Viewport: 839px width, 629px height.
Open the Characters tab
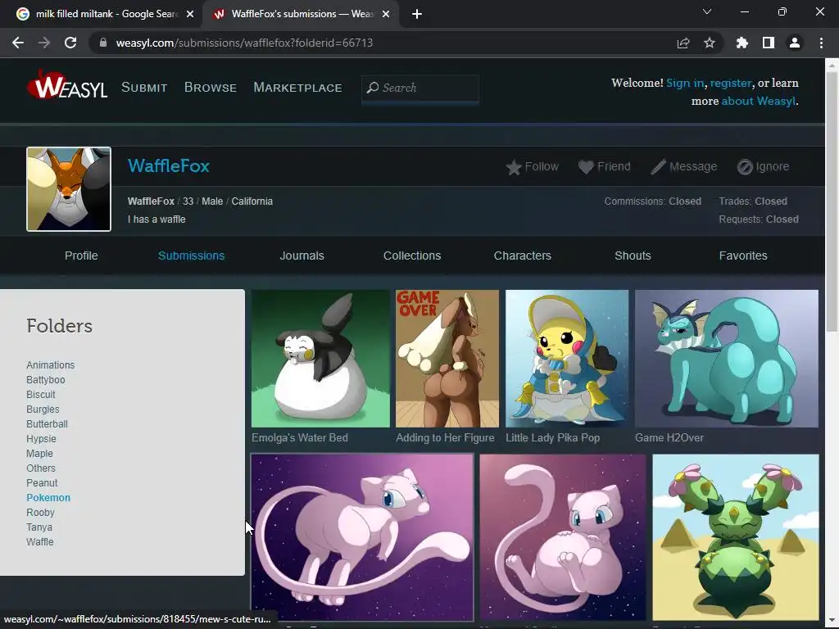pos(522,256)
